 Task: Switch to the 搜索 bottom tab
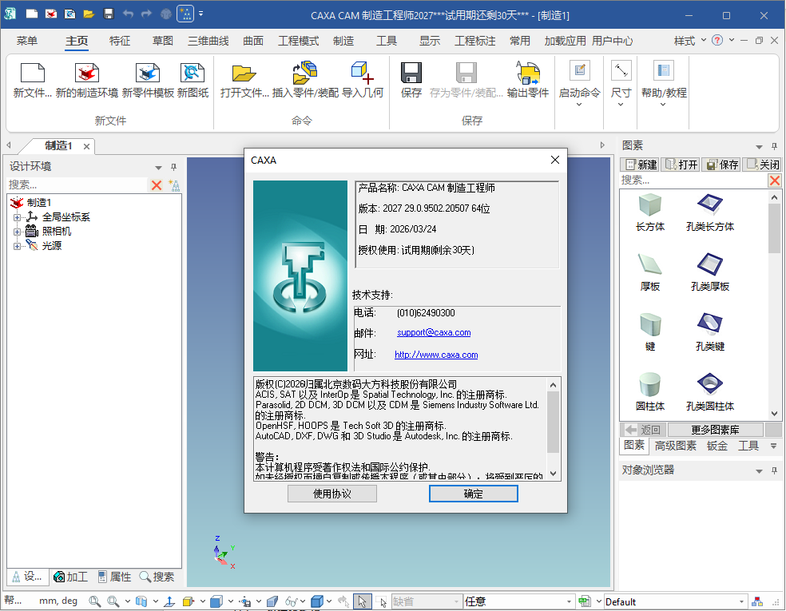click(x=157, y=577)
